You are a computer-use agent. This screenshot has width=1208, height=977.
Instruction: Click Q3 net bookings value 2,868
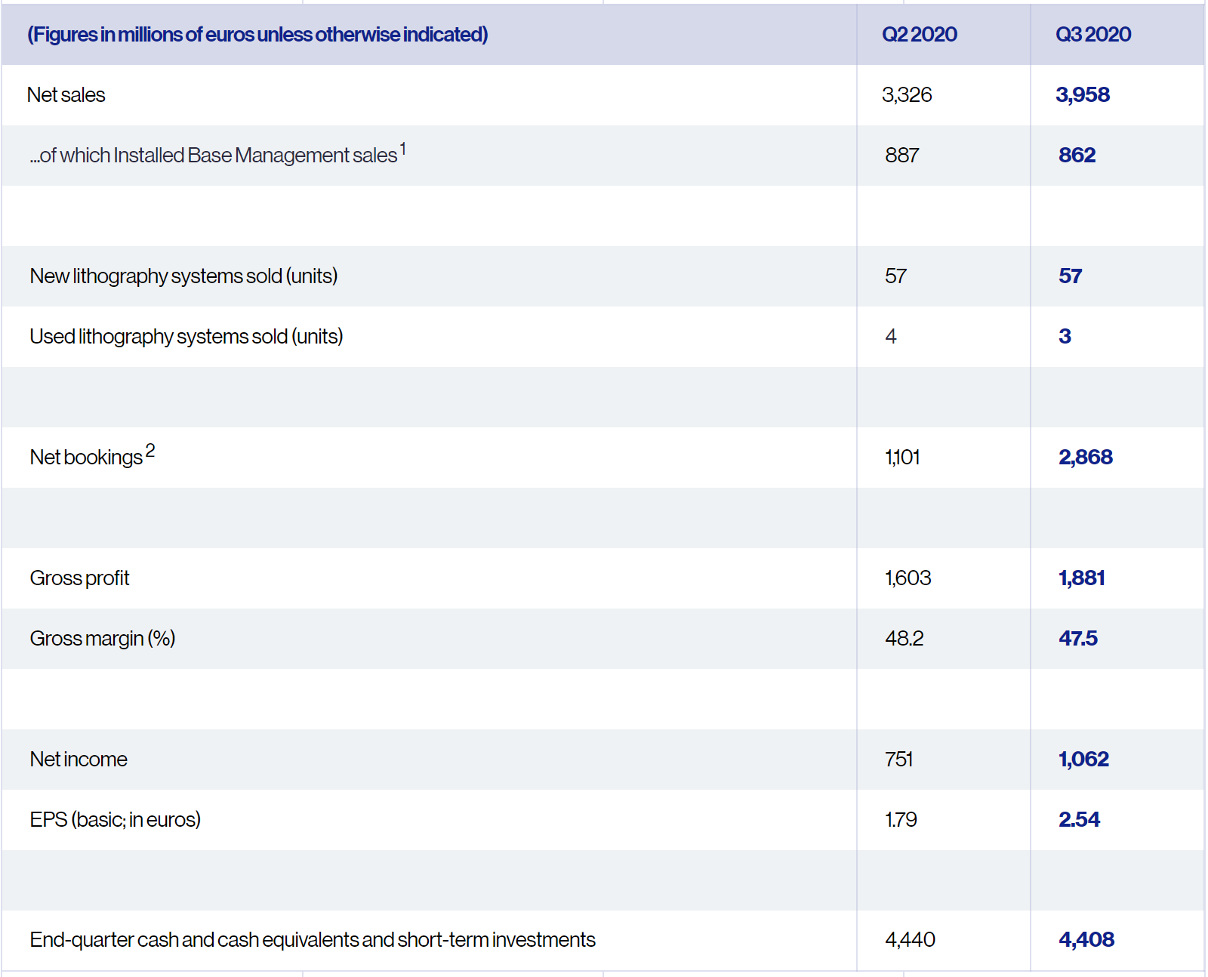click(x=1085, y=458)
